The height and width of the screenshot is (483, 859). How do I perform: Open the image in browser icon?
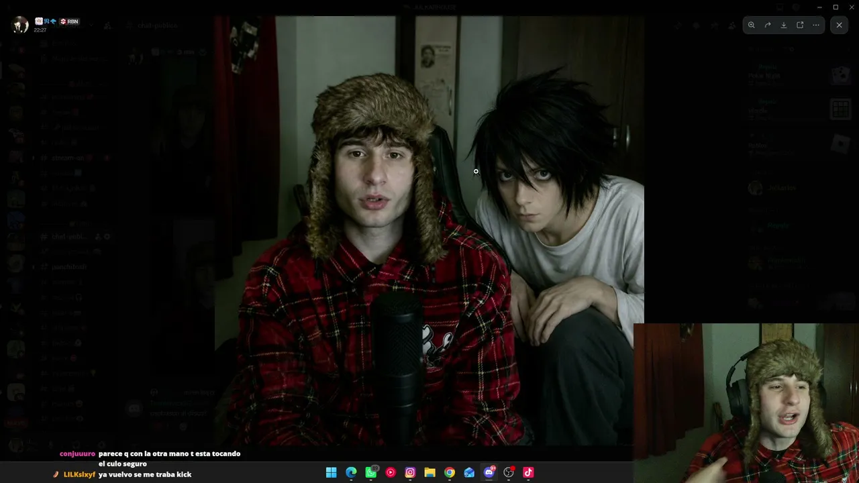[800, 25]
